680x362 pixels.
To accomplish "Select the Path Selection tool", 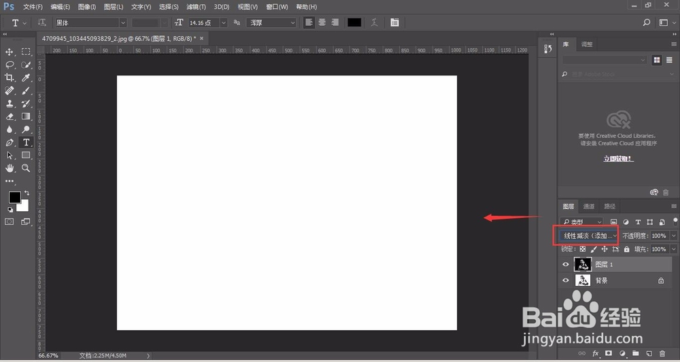I will [9, 156].
